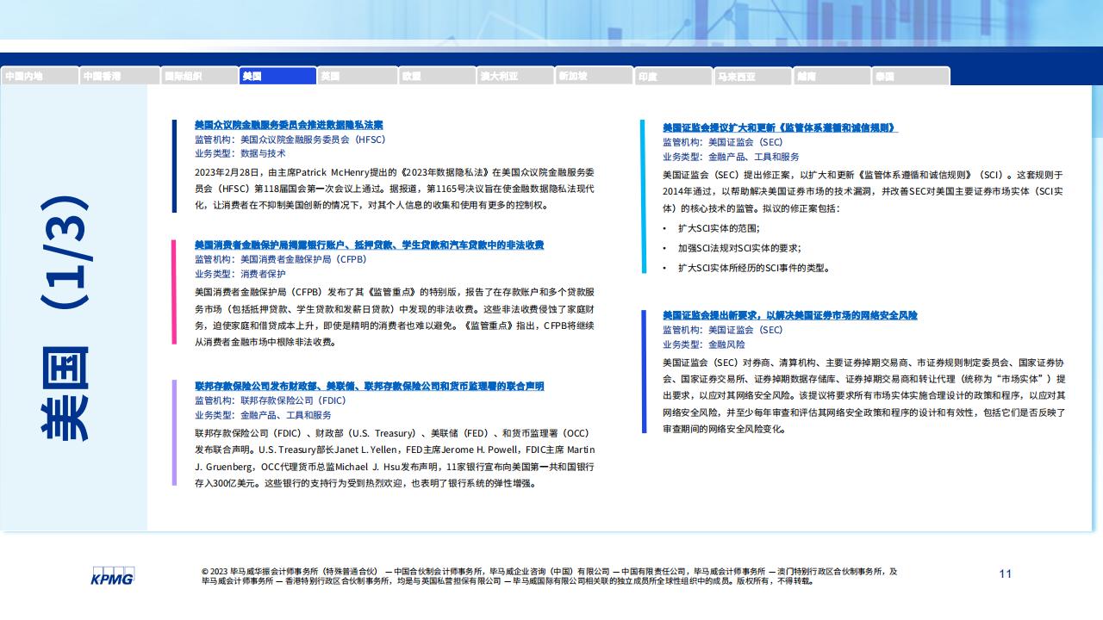1103x620 pixels.
Task: Click 业务类型 line under 联邦存款保险公司（FDIC）
Action: (x=263, y=414)
